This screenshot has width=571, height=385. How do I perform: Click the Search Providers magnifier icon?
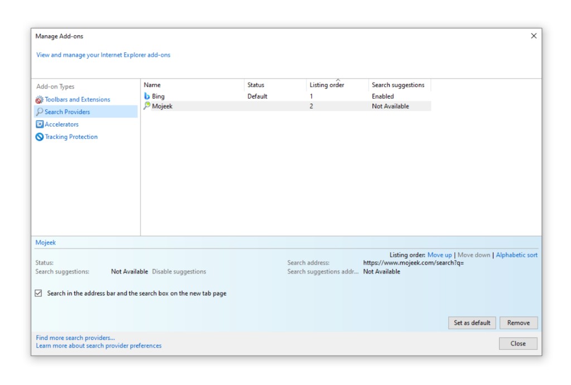(40, 112)
